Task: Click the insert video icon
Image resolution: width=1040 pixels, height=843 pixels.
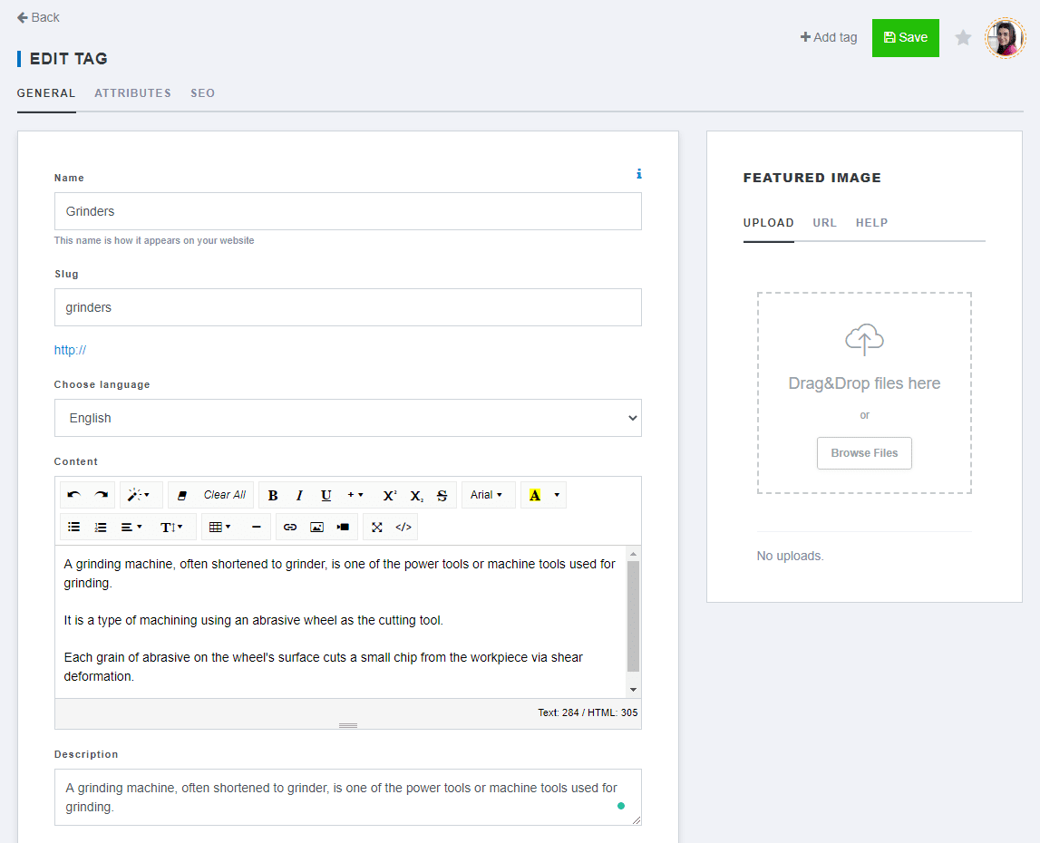Action: click(344, 527)
